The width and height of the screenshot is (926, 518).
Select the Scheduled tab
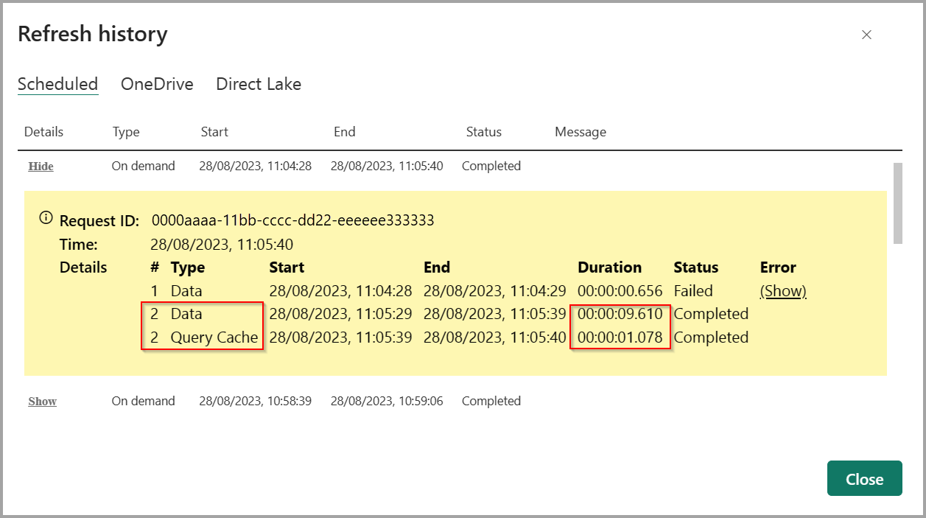pyautogui.click(x=57, y=84)
